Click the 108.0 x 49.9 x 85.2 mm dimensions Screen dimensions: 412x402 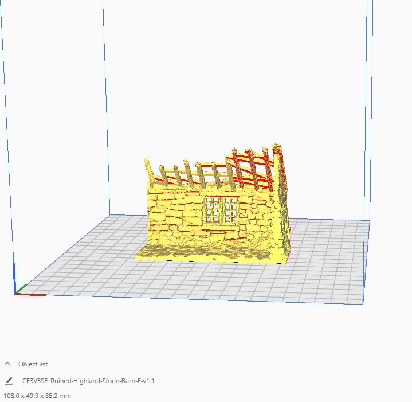pyautogui.click(x=37, y=396)
